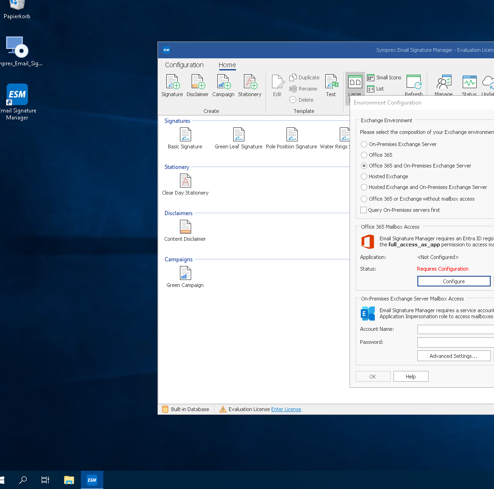Open Task View from the taskbar

tap(45, 480)
